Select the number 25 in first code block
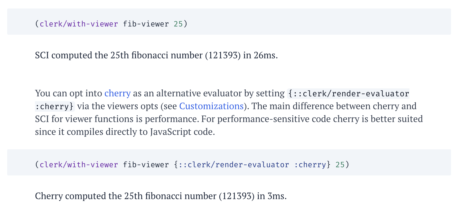This screenshot has width=468, height=224. (x=178, y=24)
